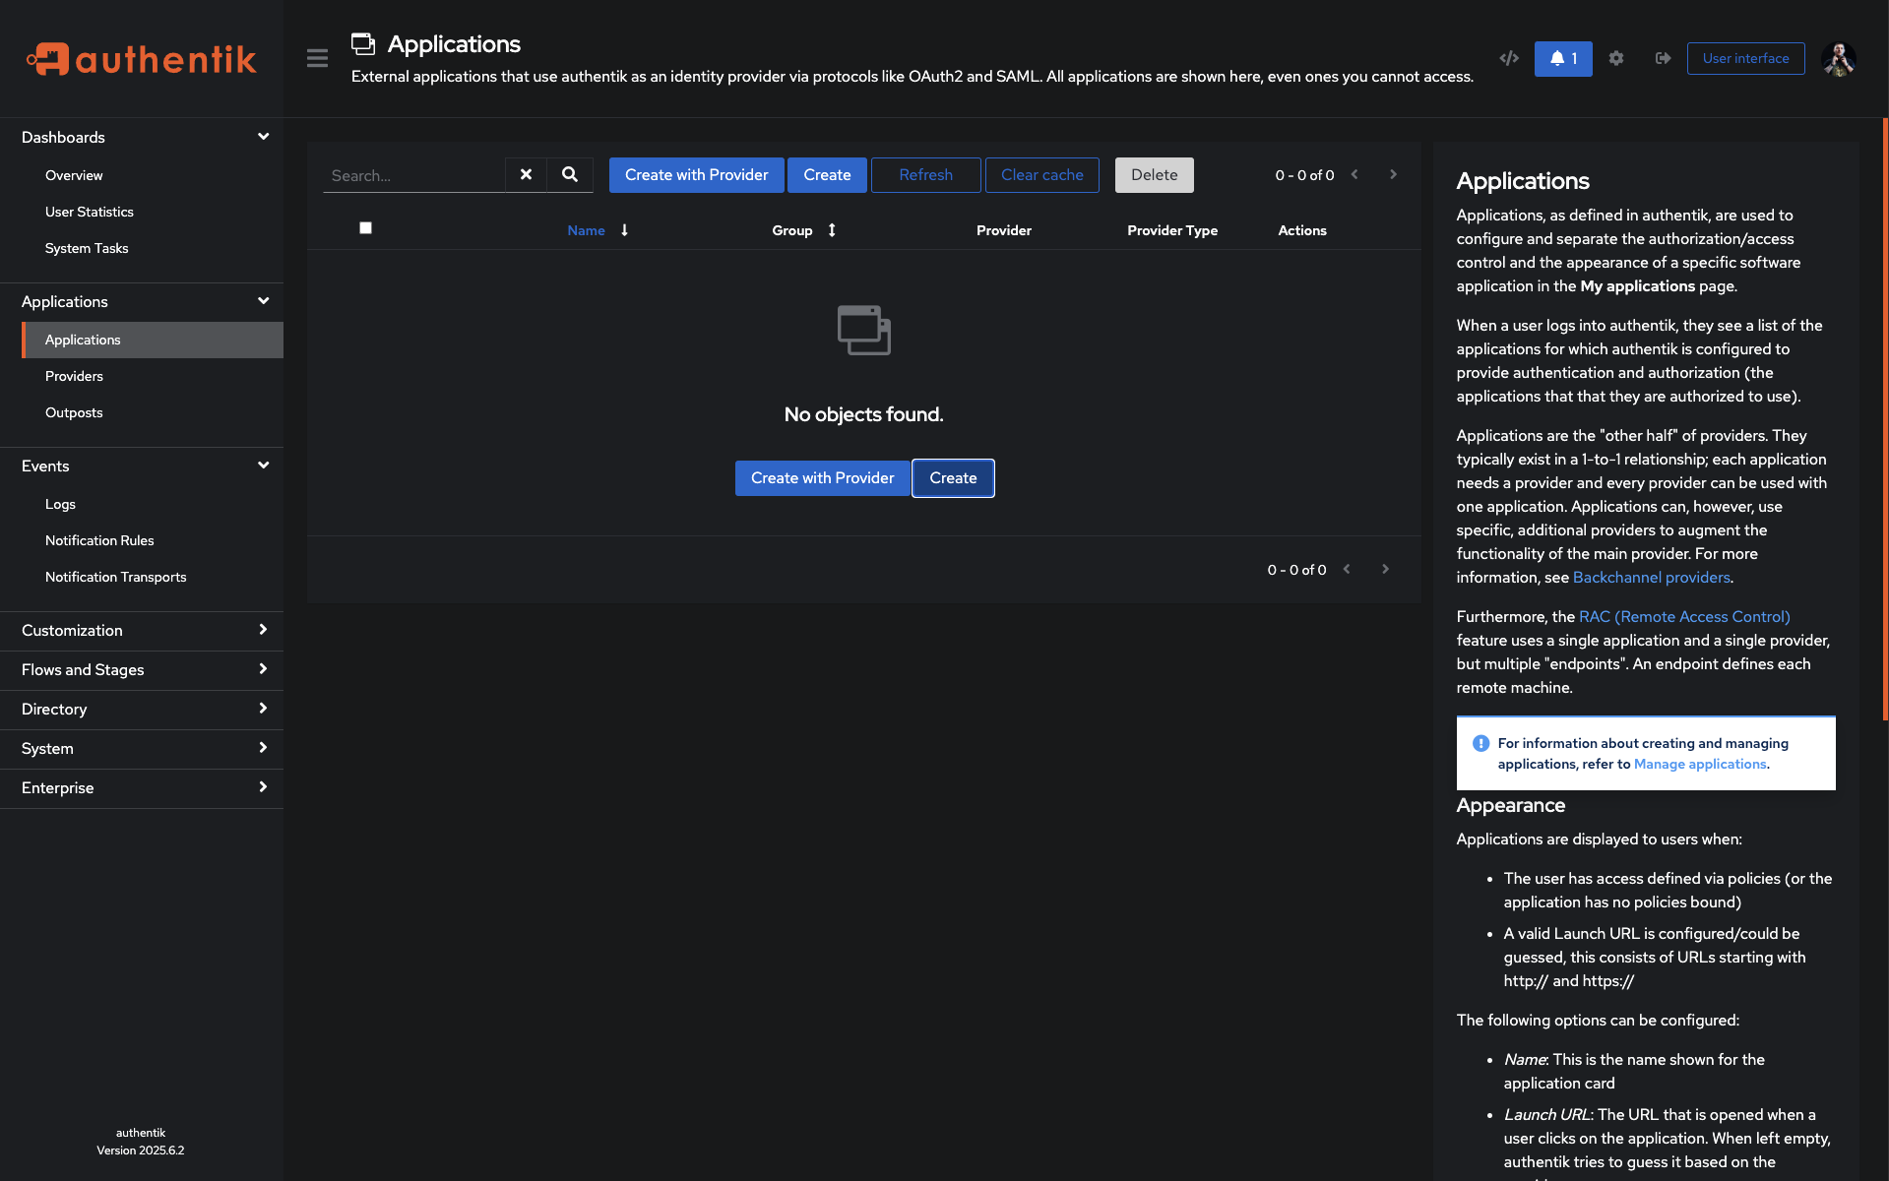Screen dimensions: 1889x1181
Task: Open Backchannel providers link
Action: pos(1651,578)
